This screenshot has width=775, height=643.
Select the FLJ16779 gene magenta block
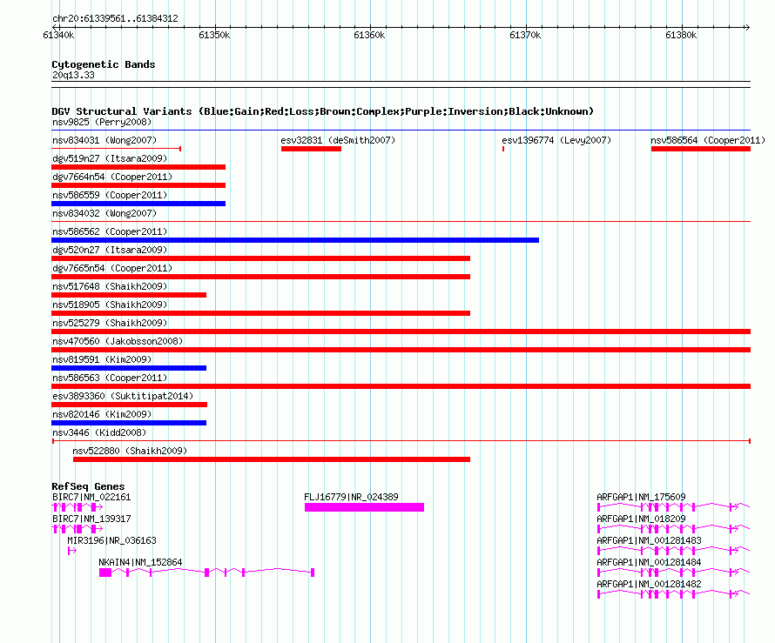pyautogui.click(x=364, y=507)
